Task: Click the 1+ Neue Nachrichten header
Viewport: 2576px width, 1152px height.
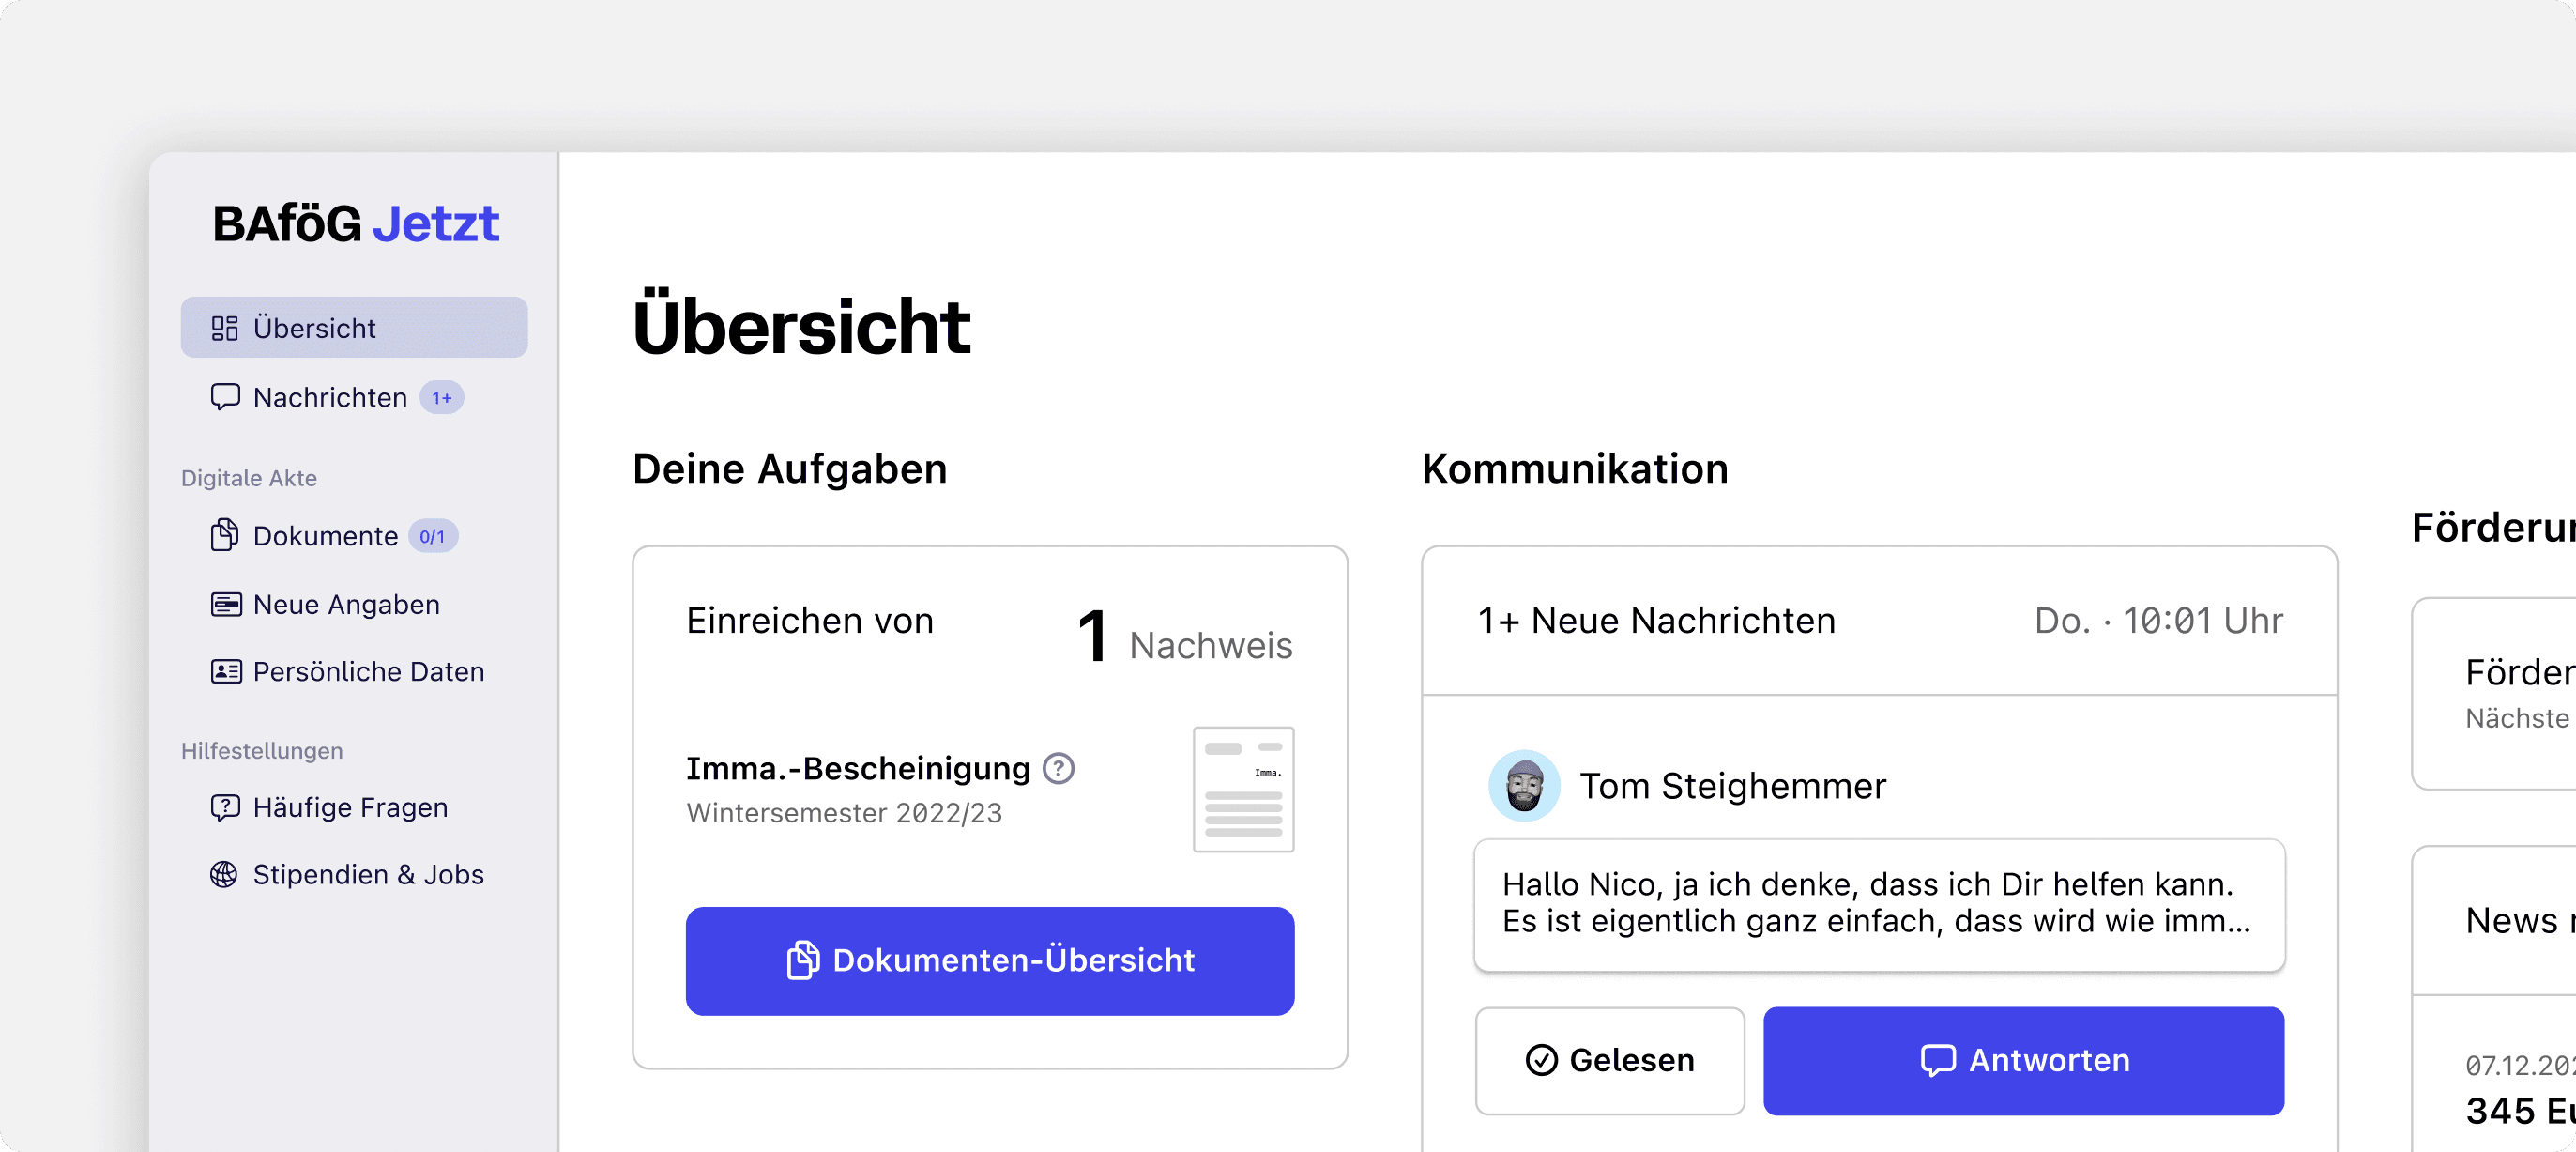Action: click(1657, 621)
